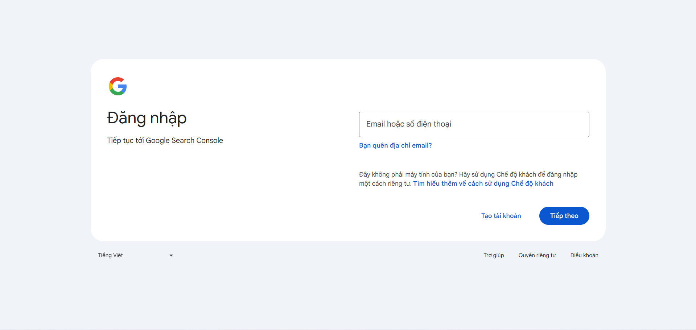
Task: Open the 'Quyền riêng tư' footer link
Action: click(537, 255)
